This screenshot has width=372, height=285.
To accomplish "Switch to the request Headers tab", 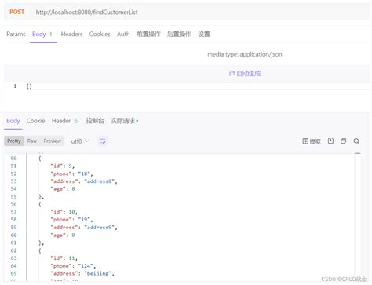I will pyautogui.click(x=71, y=34).
